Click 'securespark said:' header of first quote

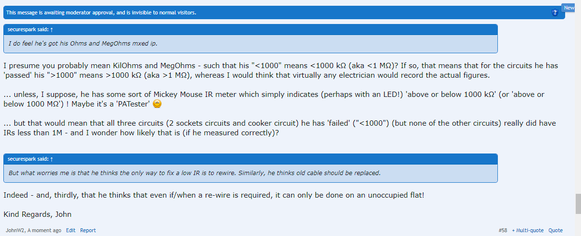coord(28,29)
